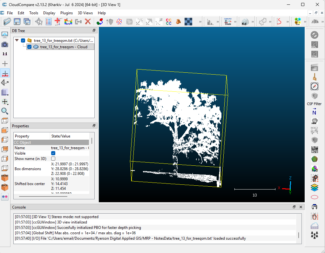Open the Plugins menu
The width and height of the screenshot is (325, 253).
(66, 13)
